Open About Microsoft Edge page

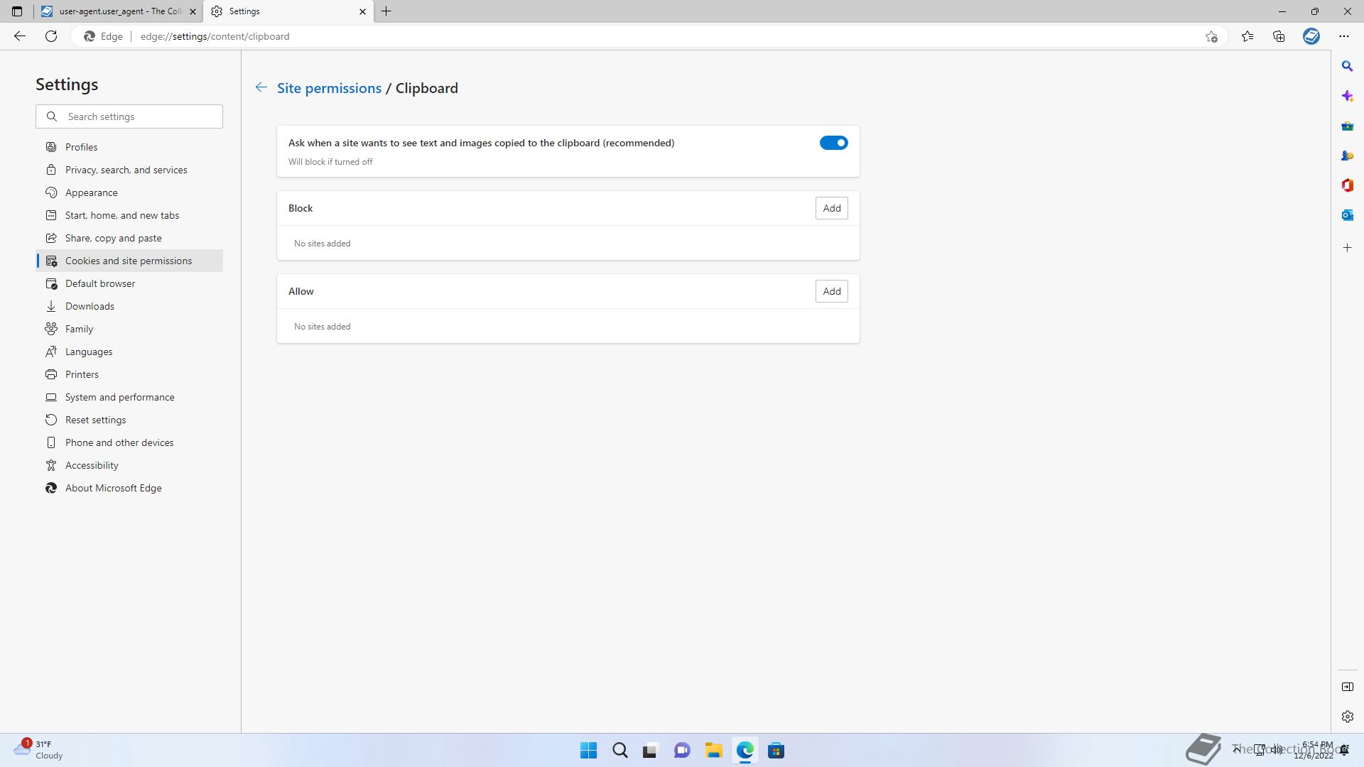click(129, 488)
